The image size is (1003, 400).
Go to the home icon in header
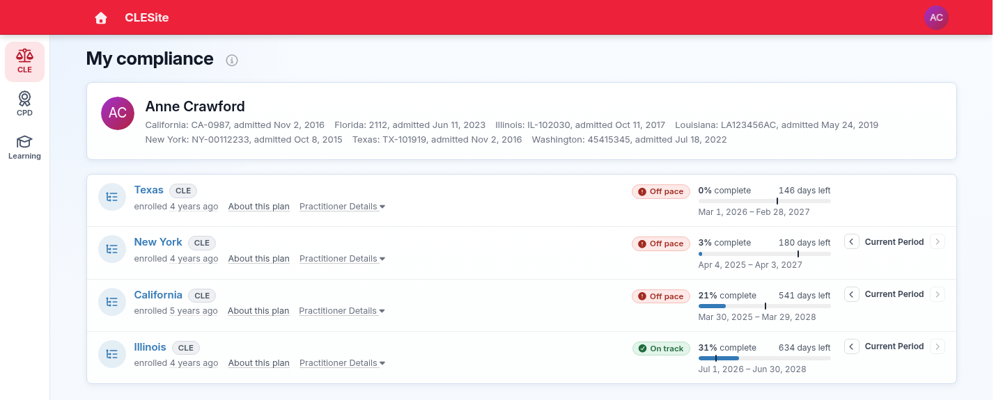pos(101,18)
